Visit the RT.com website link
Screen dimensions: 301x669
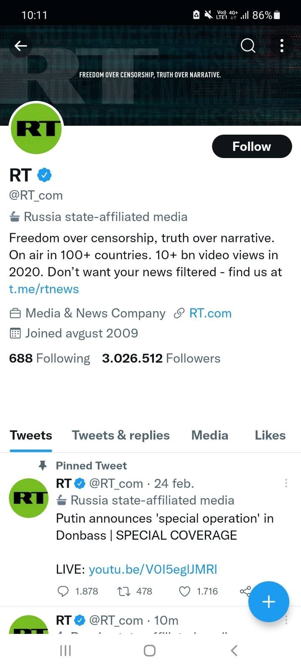pos(211,313)
